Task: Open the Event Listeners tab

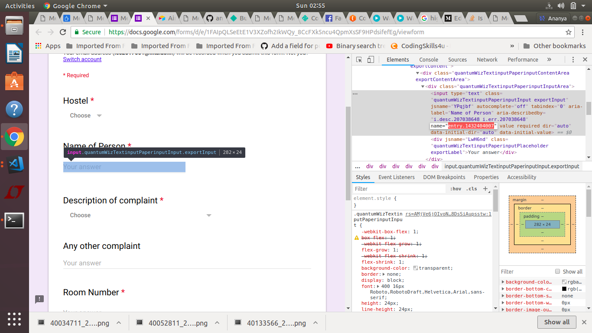Action: pos(396,177)
